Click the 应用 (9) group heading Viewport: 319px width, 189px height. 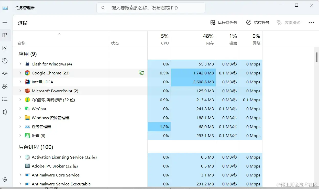point(28,54)
